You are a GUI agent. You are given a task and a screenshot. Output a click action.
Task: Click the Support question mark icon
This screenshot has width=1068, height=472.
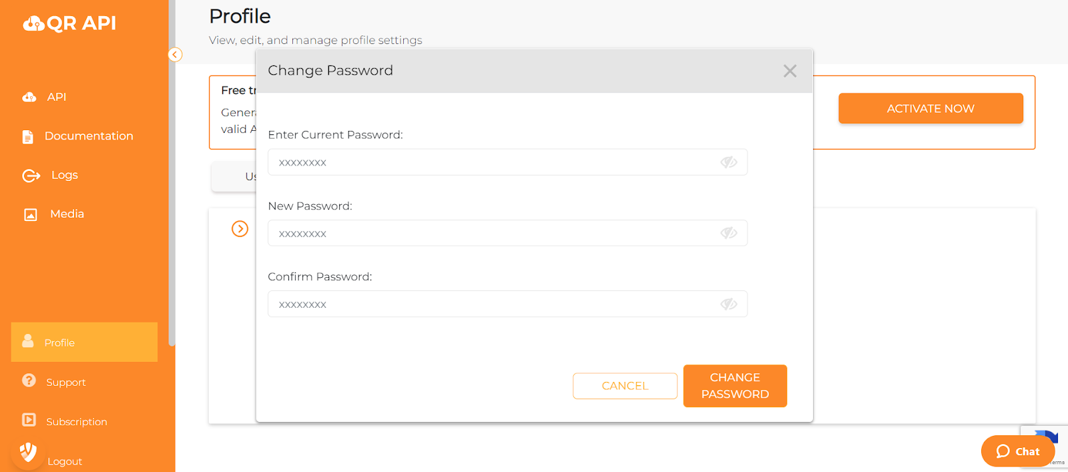click(29, 382)
